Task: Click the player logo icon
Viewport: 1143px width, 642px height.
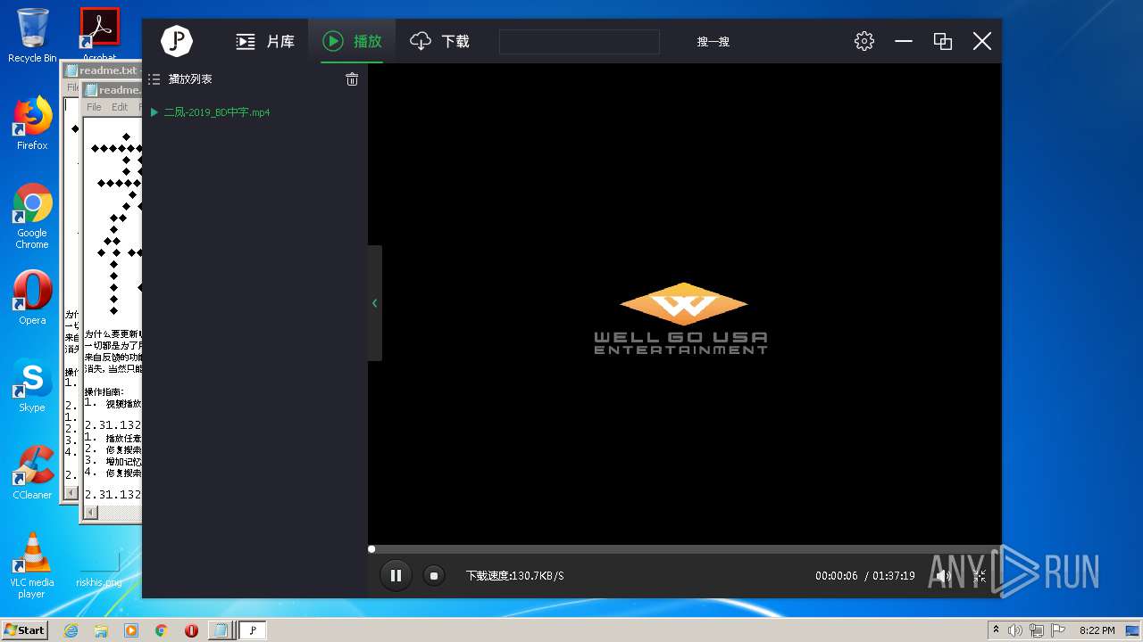Action: click(x=177, y=41)
